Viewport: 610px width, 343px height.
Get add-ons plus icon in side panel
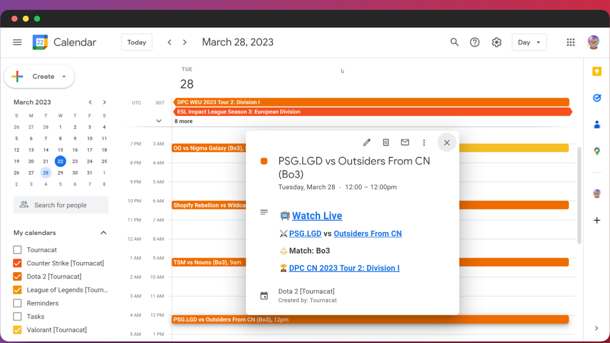click(x=597, y=220)
